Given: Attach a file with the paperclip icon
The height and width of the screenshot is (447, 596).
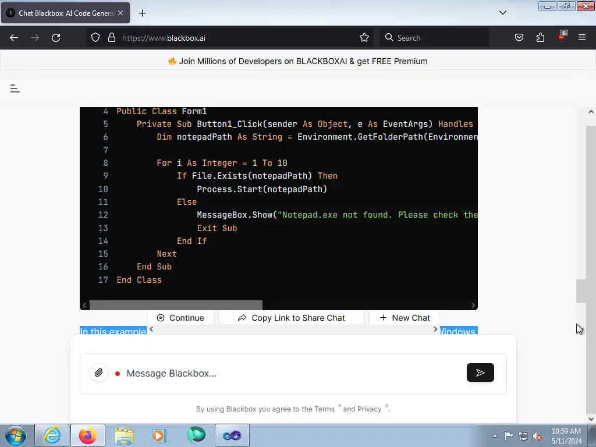Looking at the screenshot, I should [x=99, y=373].
